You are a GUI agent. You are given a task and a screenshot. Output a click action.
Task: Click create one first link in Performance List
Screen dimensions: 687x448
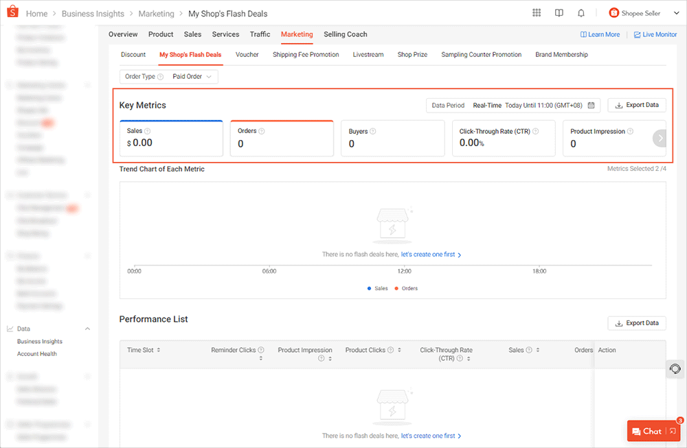click(431, 436)
